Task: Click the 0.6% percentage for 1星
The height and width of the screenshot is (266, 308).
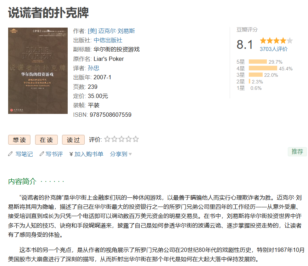Action: [256, 88]
